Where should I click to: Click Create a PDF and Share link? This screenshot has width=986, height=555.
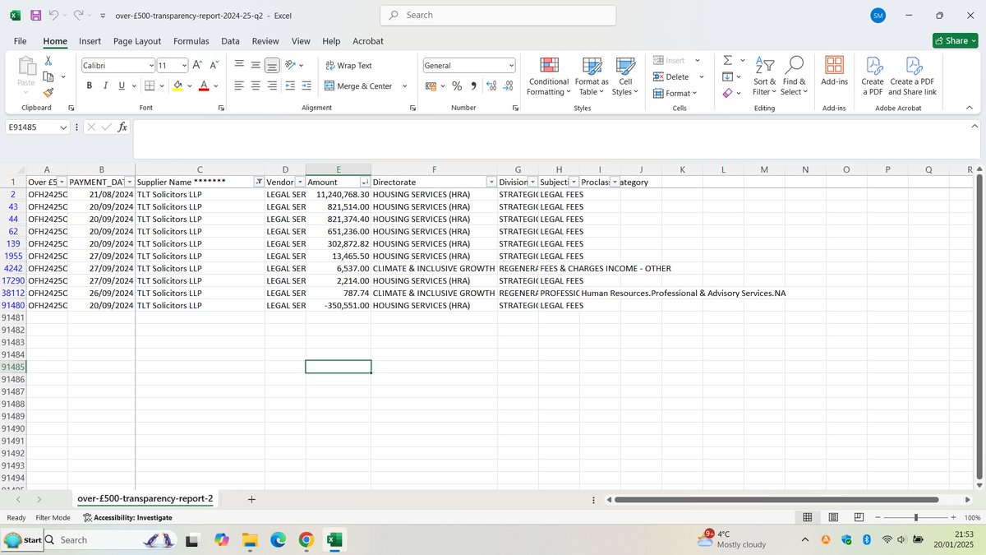tap(913, 76)
